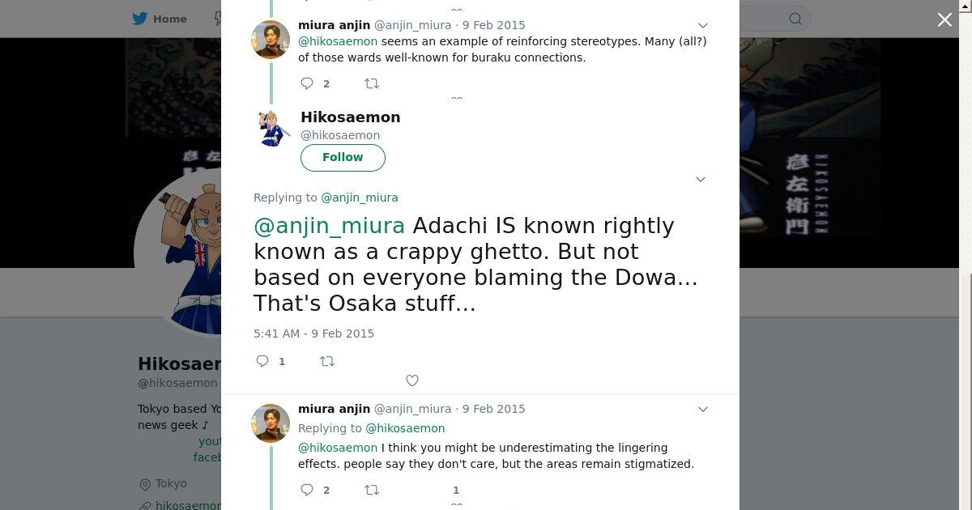Screen dimensions: 972x510
Task: Retweet the main Hikosaemon tweet
Action: coord(327,361)
